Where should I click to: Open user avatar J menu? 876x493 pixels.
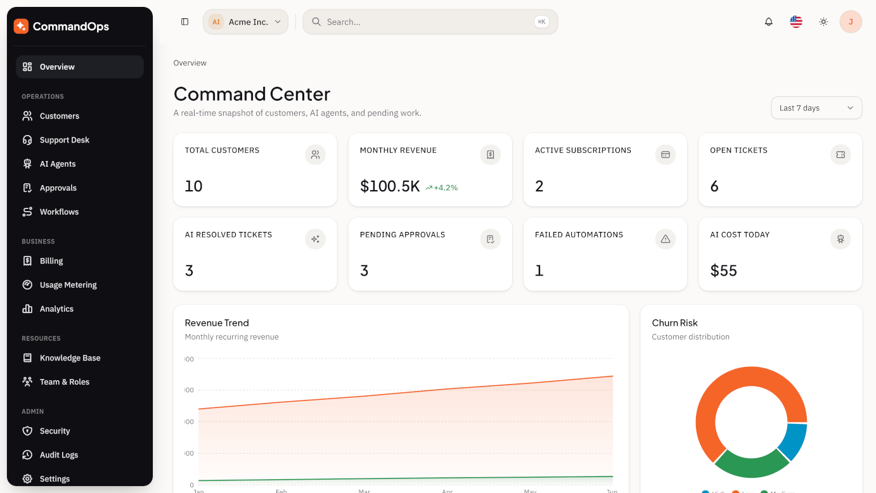pyautogui.click(x=851, y=22)
